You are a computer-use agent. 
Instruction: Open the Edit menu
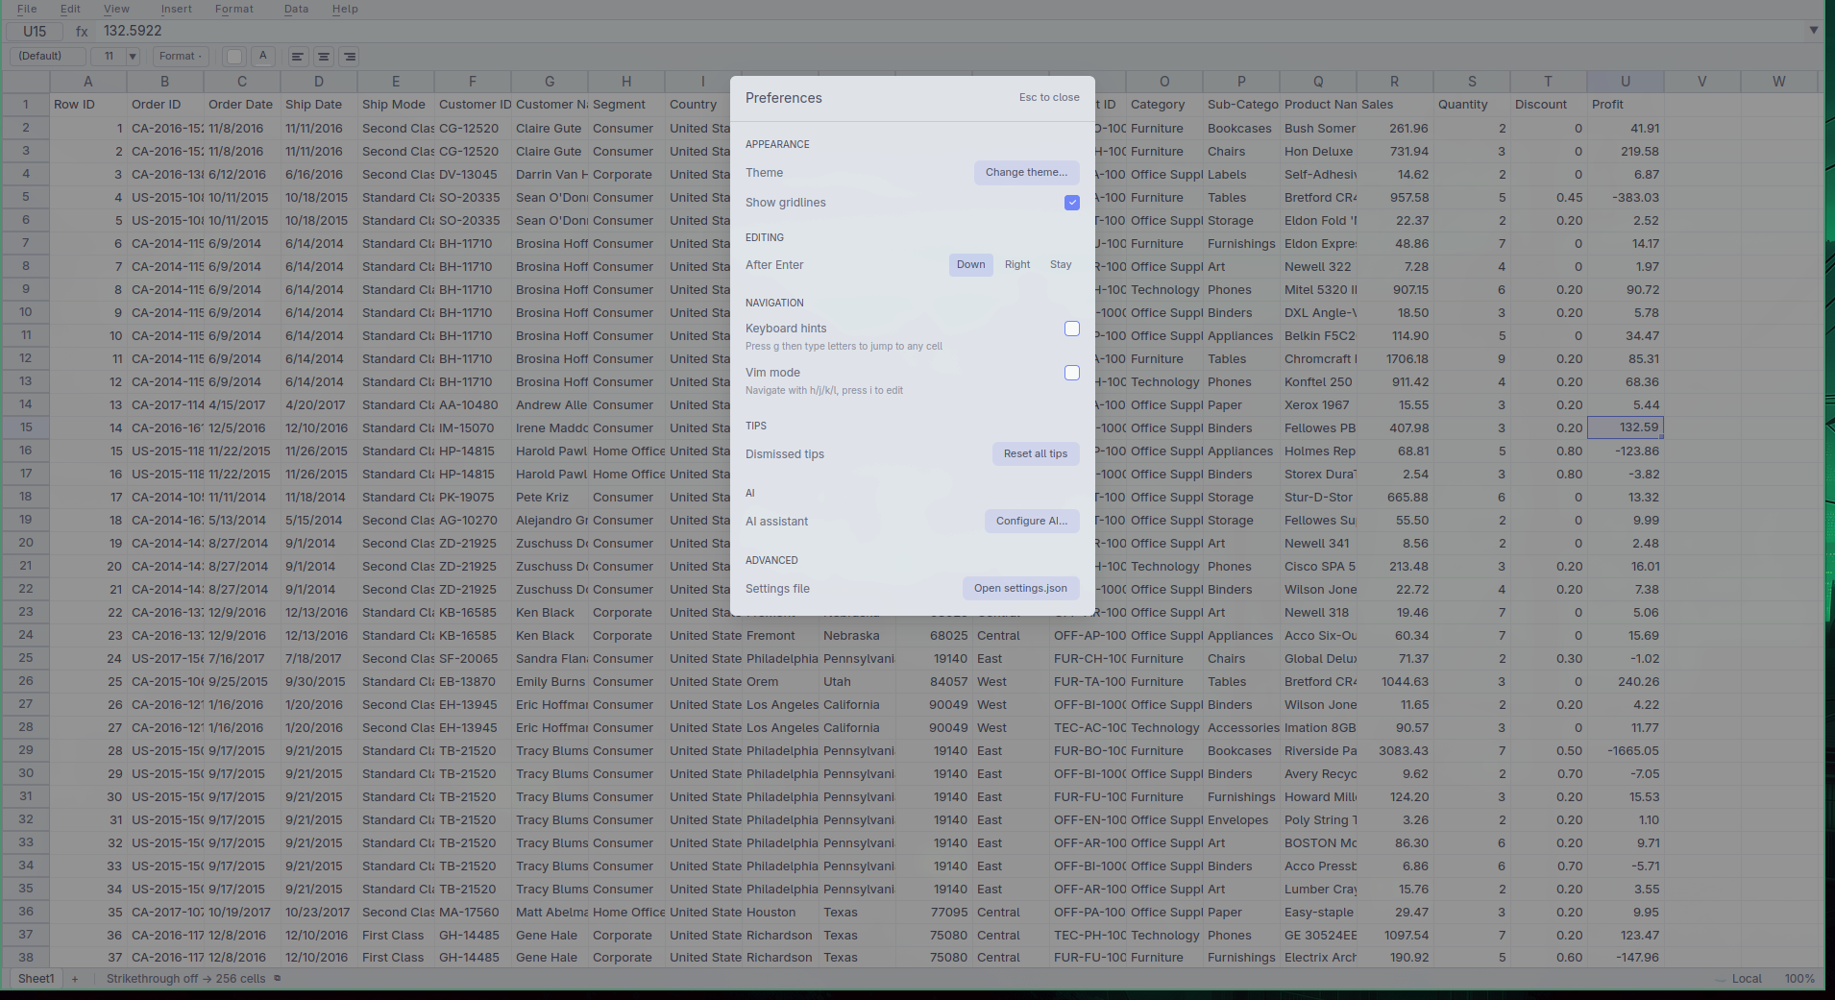[70, 9]
